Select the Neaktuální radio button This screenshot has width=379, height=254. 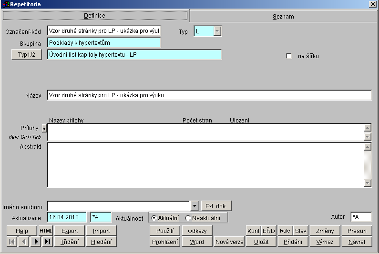click(187, 218)
